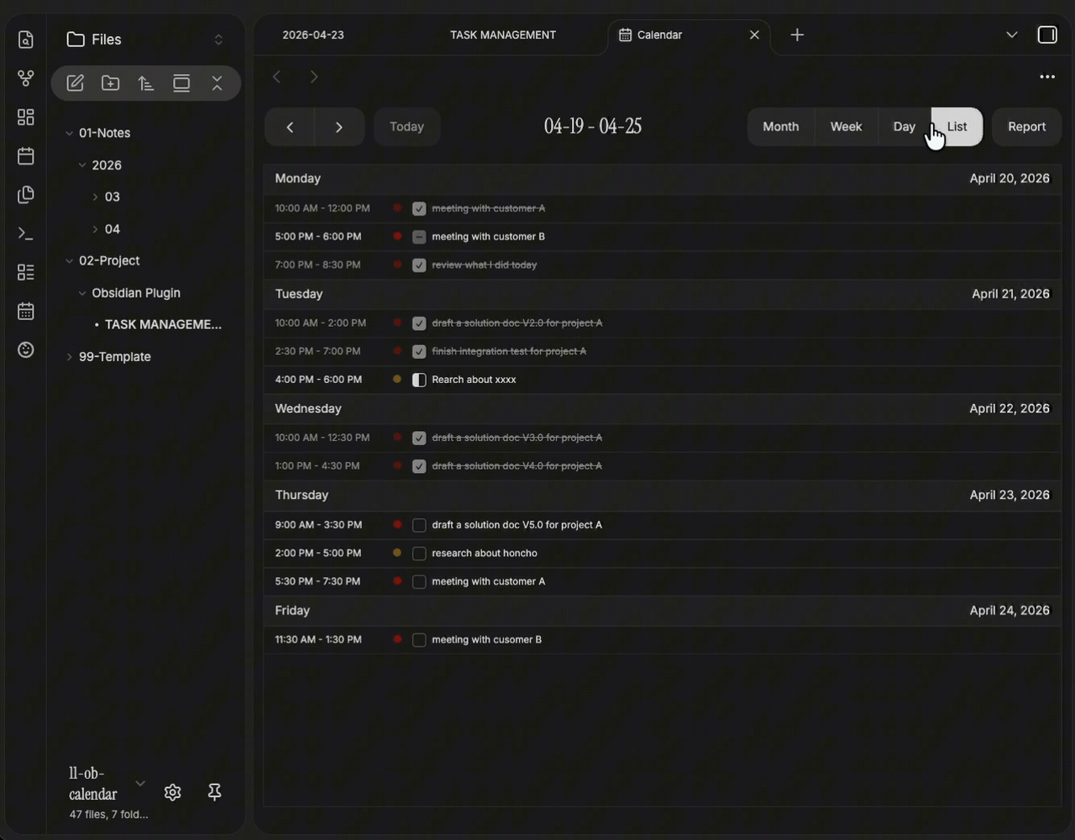Screen dimensions: 1075x840
Task: Expand the 03 folder
Action: [x=95, y=197]
